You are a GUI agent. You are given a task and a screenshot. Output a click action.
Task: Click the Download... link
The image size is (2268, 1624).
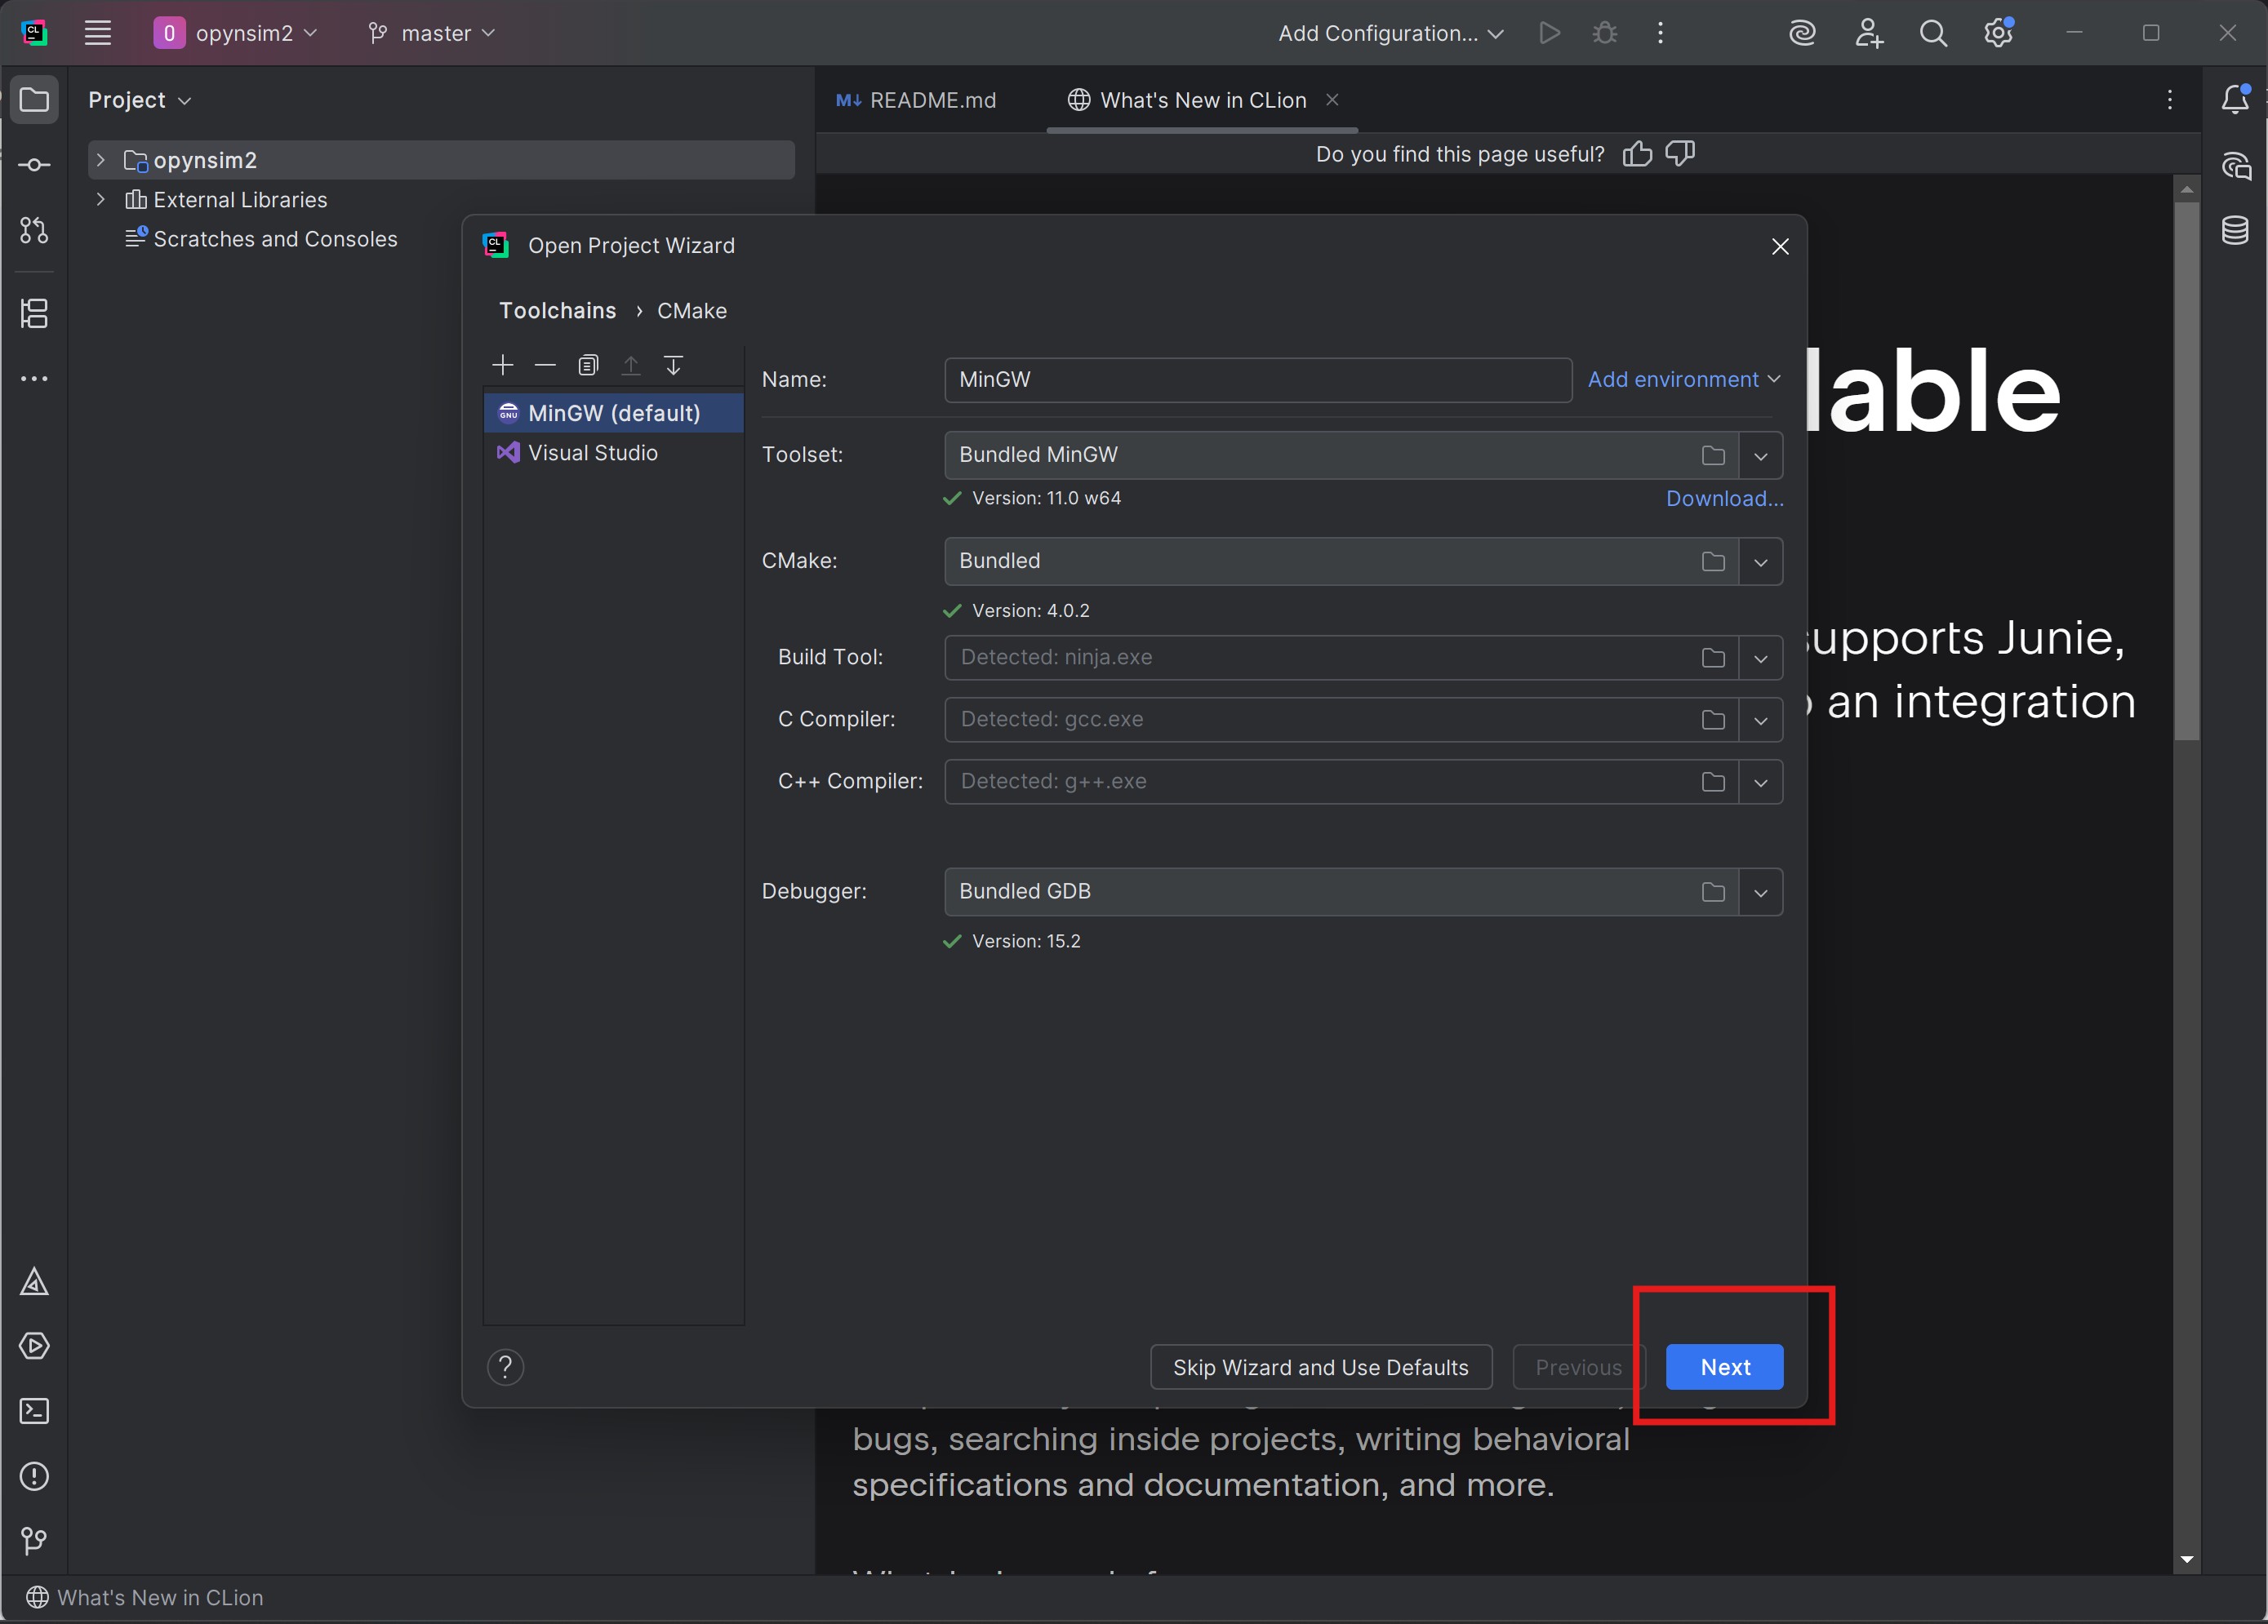1723,499
